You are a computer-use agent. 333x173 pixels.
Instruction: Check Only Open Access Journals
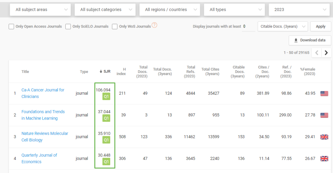point(11,27)
